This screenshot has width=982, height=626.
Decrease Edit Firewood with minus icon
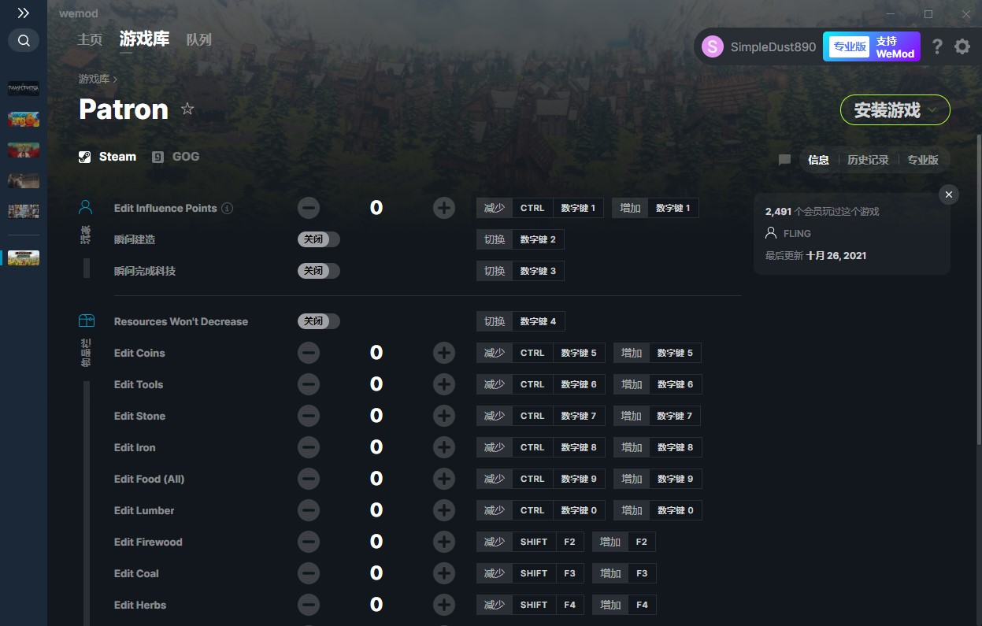tap(309, 542)
